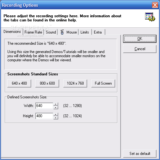Viewport: 160px width, 160px height.
Task: Click the Width input field
Action: click(x=44, y=106)
